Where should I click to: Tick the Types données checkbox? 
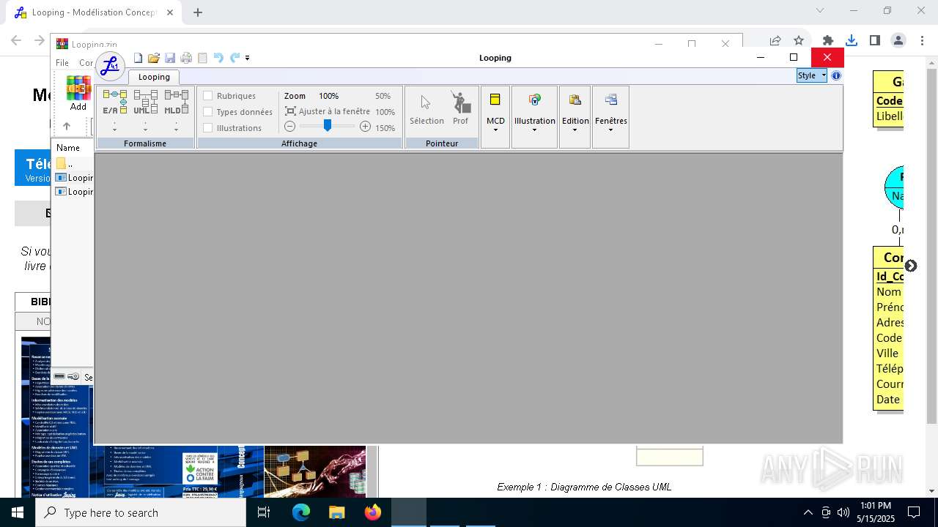[x=208, y=112]
